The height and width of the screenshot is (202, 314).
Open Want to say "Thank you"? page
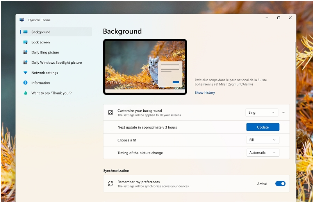[56, 93]
